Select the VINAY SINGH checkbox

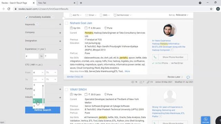(x=67, y=90)
